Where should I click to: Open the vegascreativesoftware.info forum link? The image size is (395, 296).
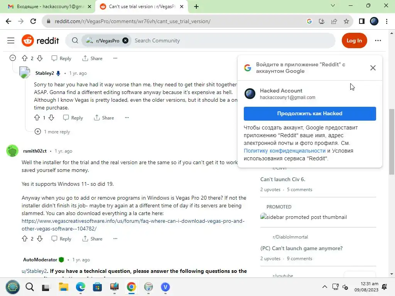pos(133,225)
